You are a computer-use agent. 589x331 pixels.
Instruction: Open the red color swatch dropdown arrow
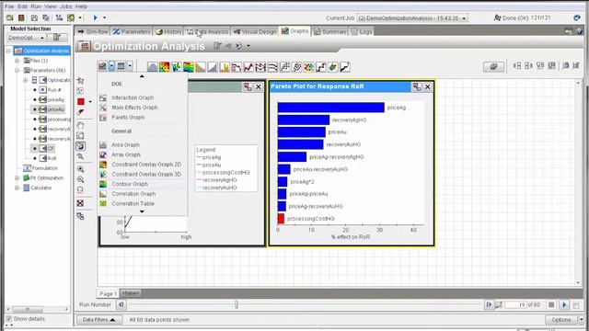tap(90, 102)
